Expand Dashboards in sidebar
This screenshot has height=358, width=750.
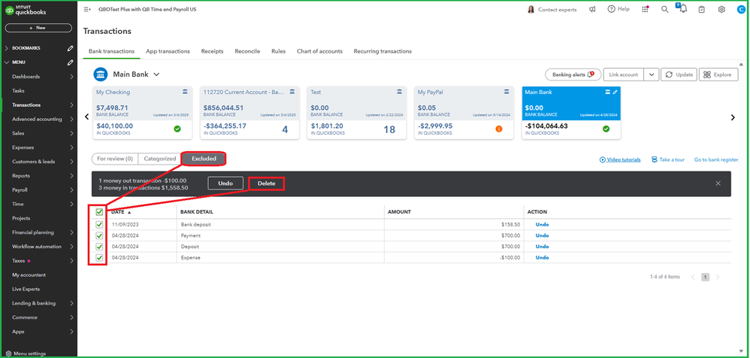tap(71, 77)
